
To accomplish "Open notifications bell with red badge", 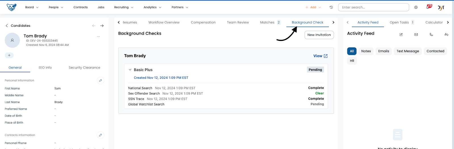I will (429, 6).
